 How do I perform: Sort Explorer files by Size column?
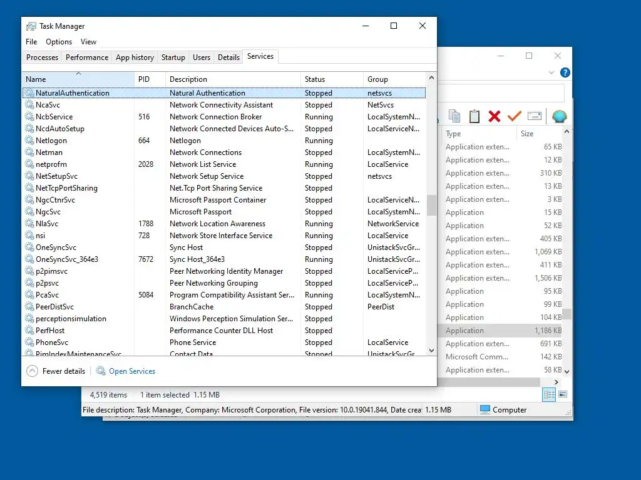(x=540, y=134)
